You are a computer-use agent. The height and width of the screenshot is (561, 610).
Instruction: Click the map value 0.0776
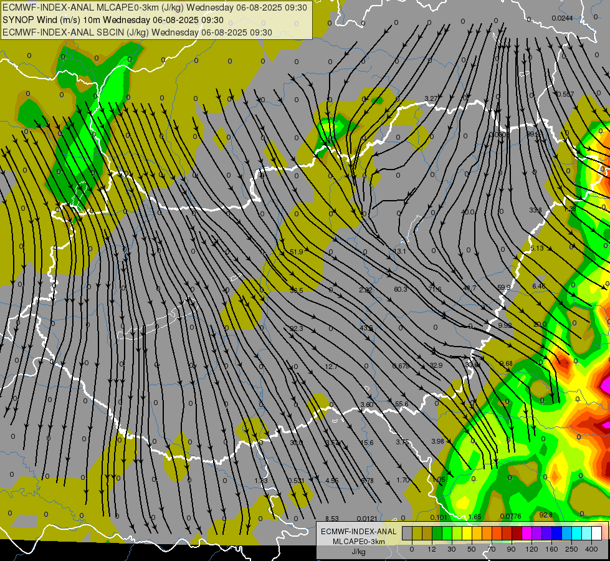tap(511, 516)
